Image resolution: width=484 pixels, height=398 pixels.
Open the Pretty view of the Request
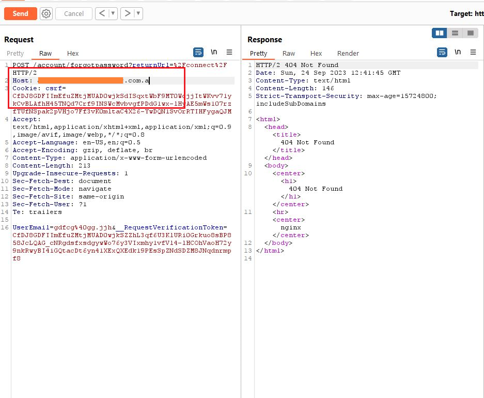(x=16, y=53)
